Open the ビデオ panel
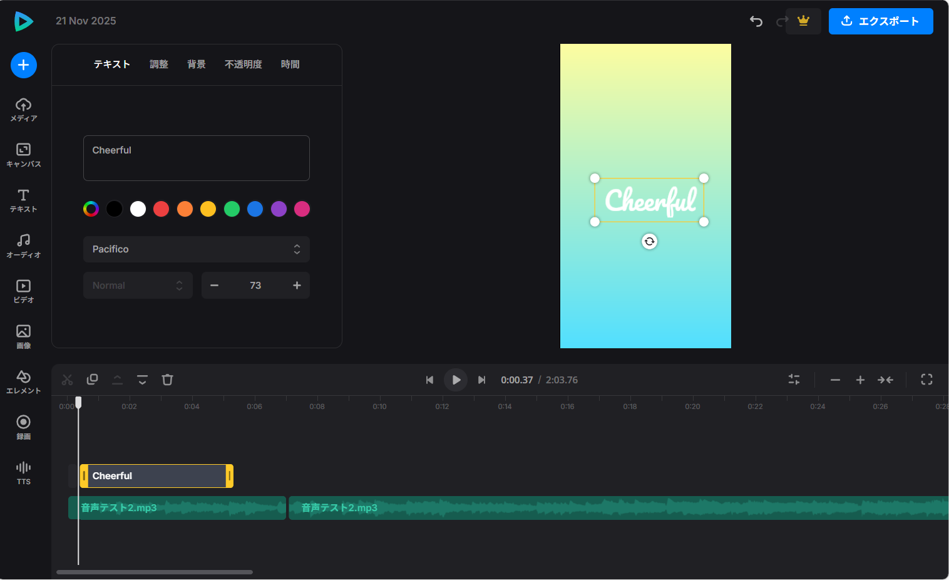Viewport: 949px width, 580px height. tap(23, 290)
